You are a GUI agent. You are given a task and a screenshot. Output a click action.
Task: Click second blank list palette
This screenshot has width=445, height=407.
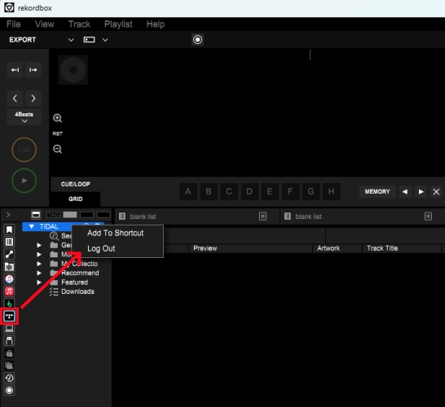coord(308,217)
